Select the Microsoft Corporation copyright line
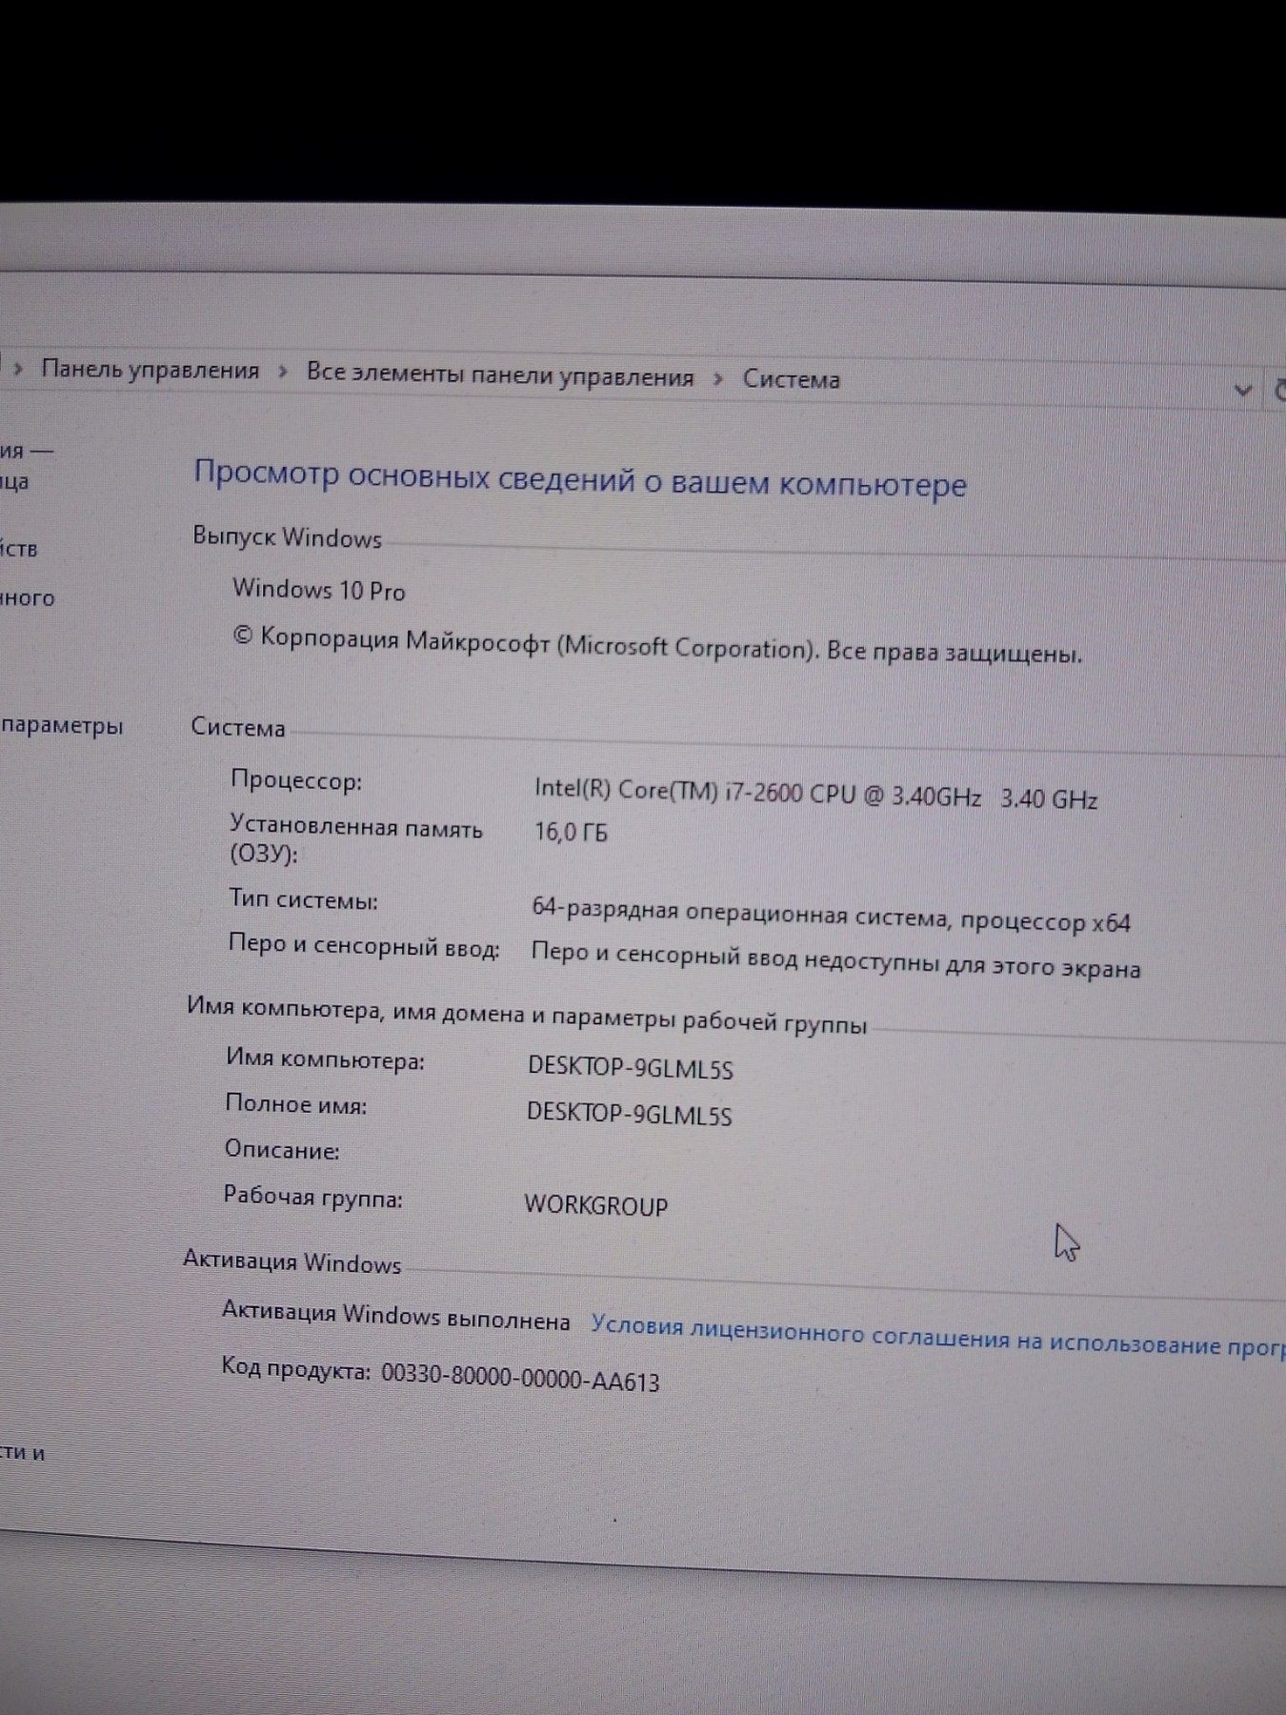The height and width of the screenshot is (1715, 1286). pyautogui.click(x=657, y=645)
